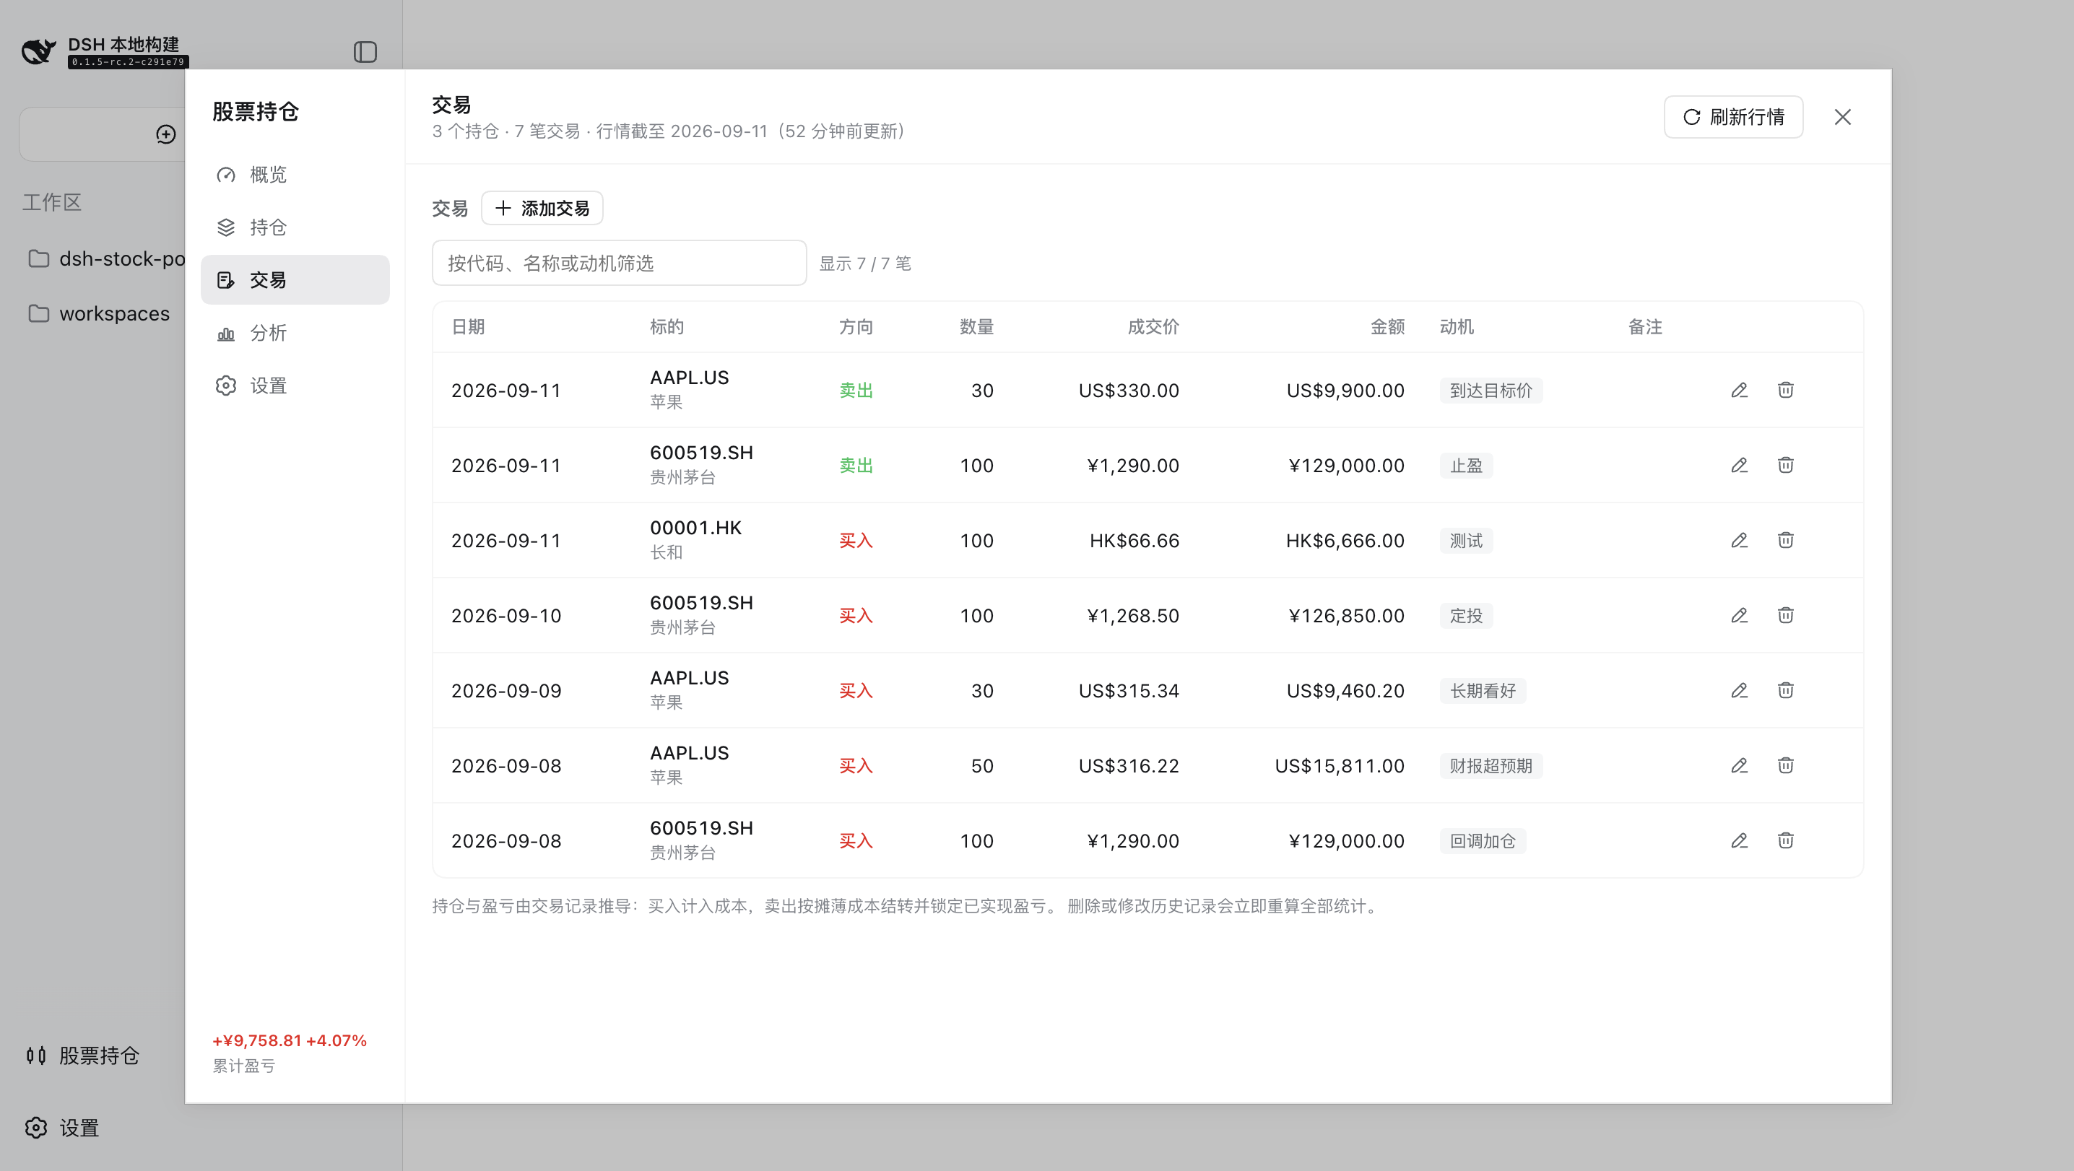Image resolution: width=2074 pixels, height=1171 pixels.
Task: Click the 长期看好 motive tag
Action: (x=1483, y=690)
